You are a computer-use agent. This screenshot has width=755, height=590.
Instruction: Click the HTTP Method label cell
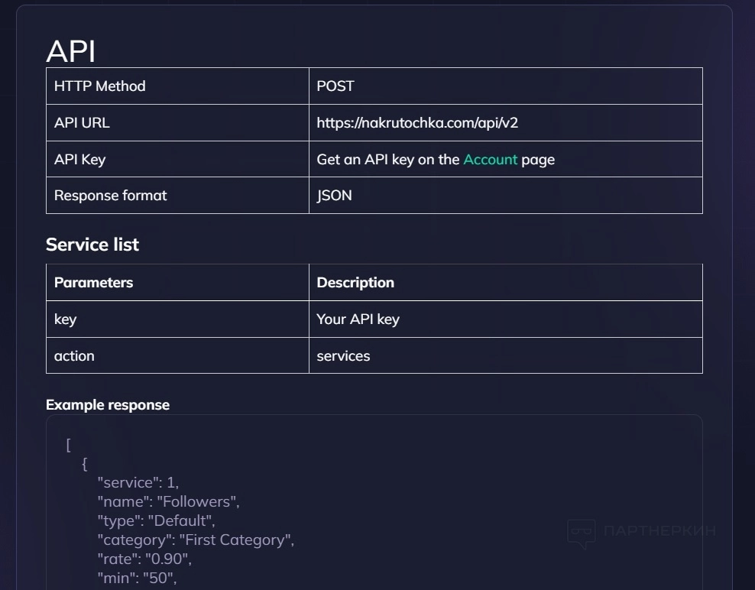(x=100, y=86)
